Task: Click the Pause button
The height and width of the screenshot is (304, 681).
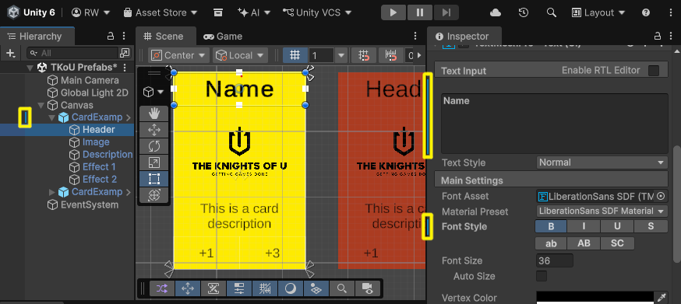Action: (419, 12)
